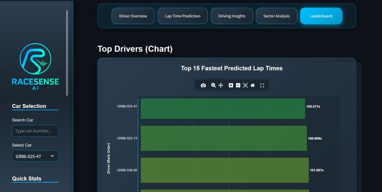Click the GR86-025-47 axis label

[127, 106]
